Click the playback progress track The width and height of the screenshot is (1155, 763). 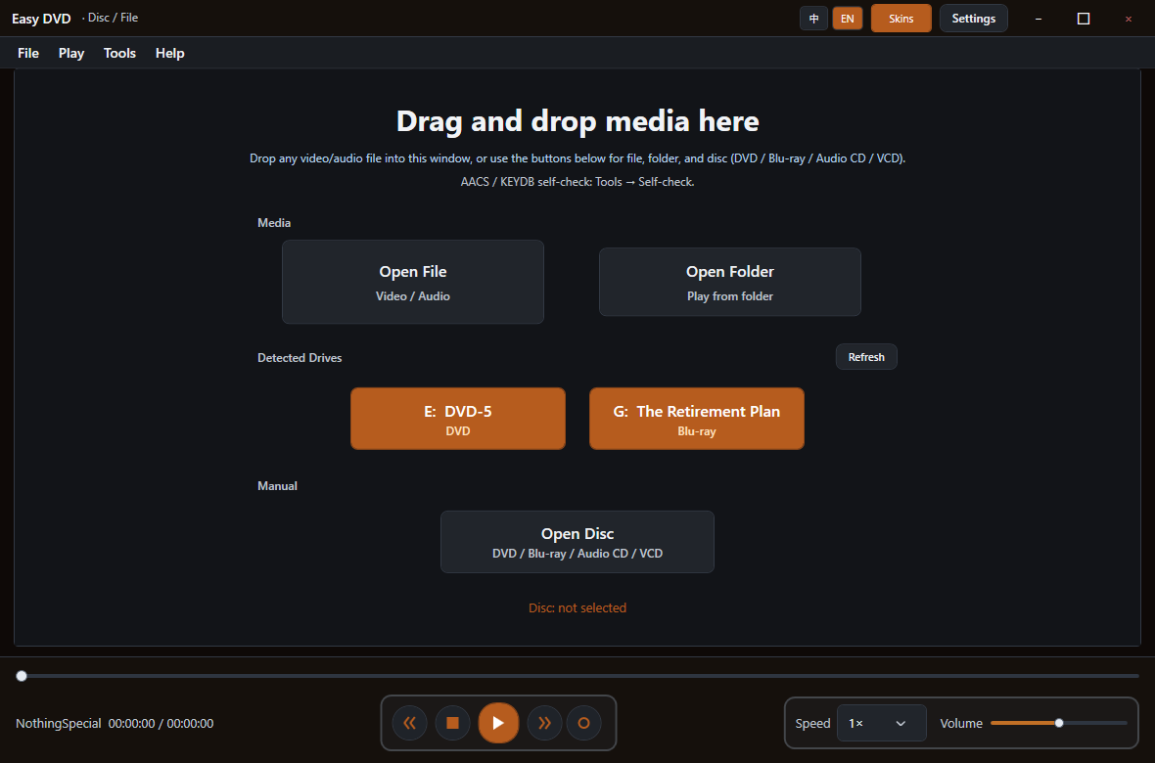[577, 675]
